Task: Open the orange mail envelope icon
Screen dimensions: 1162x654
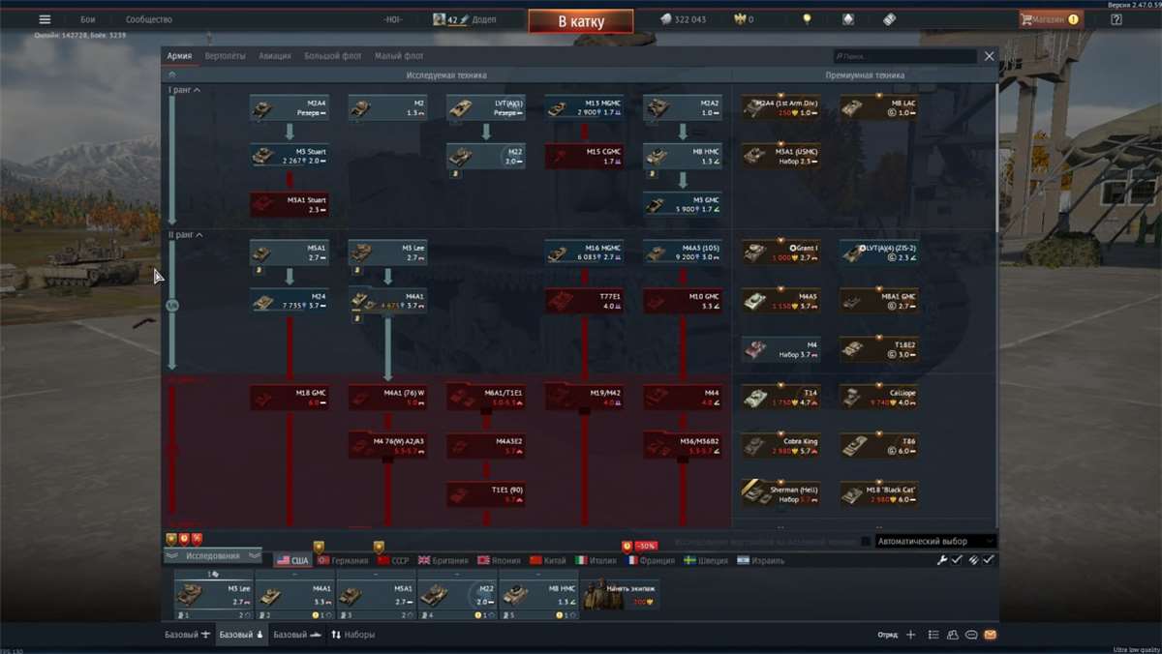Action: tap(990, 635)
